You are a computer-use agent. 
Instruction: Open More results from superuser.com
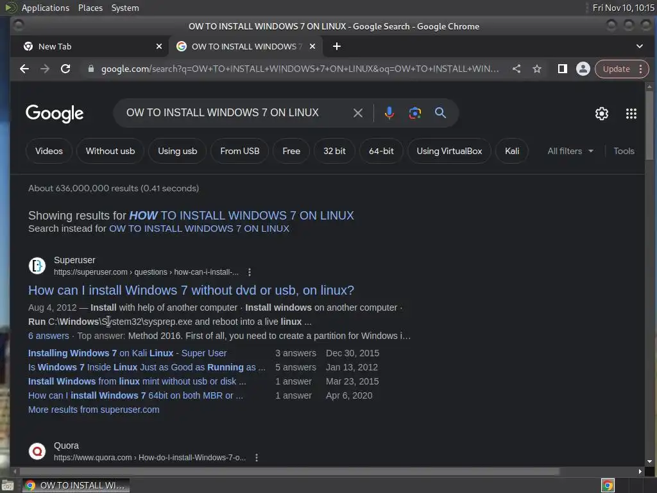(94, 410)
